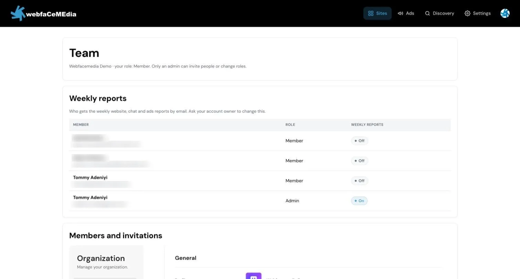This screenshot has width=520, height=279.
Task: Go to the Sites section
Action: [377, 13]
